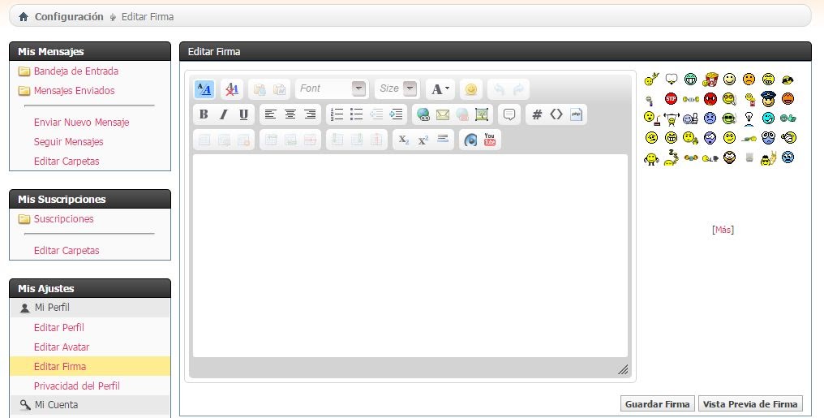The image size is (824, 418).
Task: Open Editar Perfil
Action: (59, 327)
